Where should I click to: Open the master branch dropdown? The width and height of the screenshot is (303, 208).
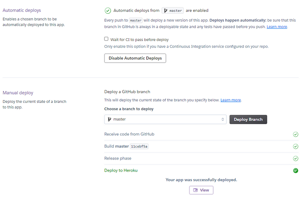click(165, 119)
